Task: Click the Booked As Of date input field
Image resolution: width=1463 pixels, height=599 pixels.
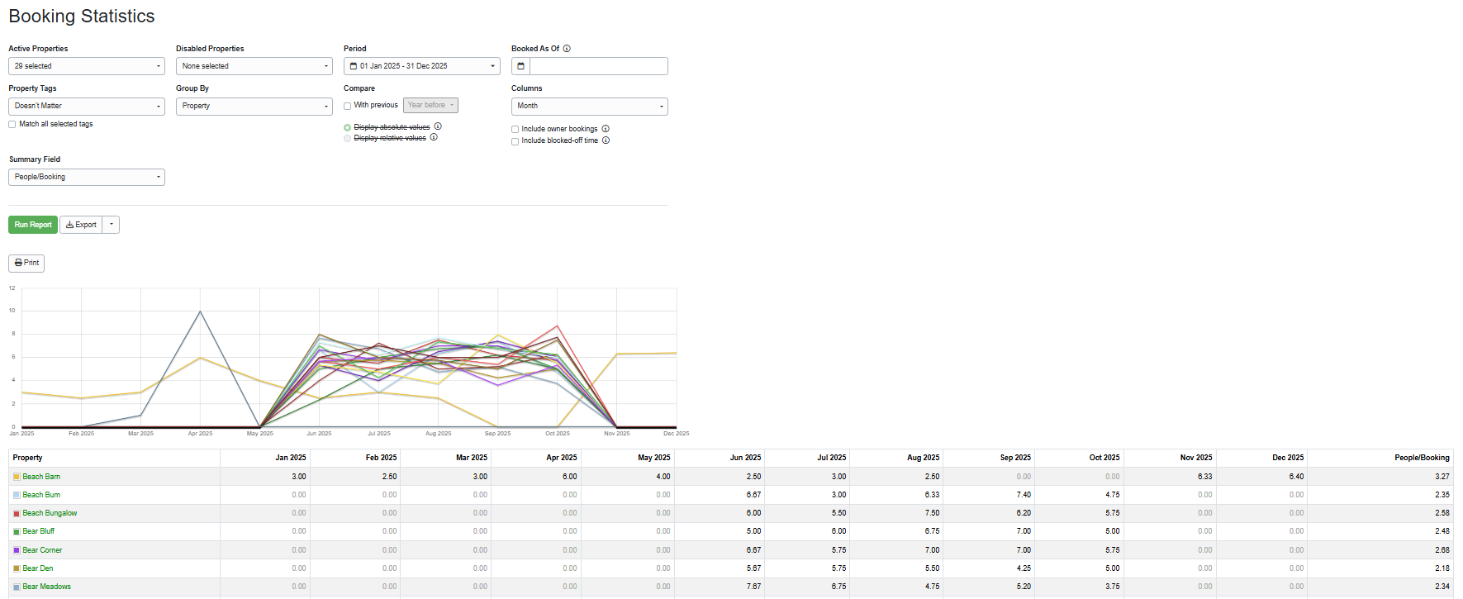Action: tap(598, 66)
